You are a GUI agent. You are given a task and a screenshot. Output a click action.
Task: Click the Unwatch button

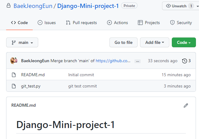click(180, 6)
